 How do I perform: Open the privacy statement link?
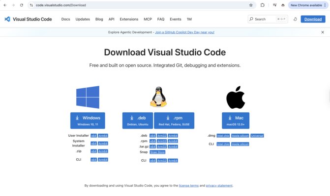coord(219,186)
